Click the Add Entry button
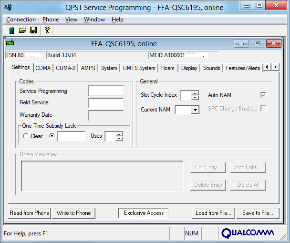The width and height of the screenshot is (290, 243). (248, 167)
